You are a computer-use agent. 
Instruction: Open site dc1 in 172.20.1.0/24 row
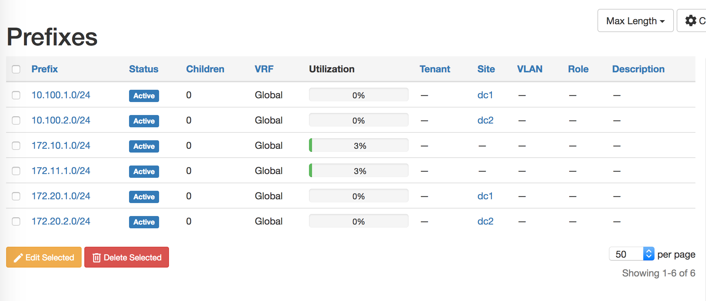[x=485, y=196]
